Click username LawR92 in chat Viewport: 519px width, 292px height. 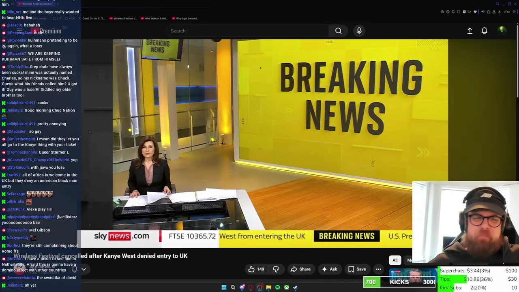pyautogui.click(x=13, y=175)
